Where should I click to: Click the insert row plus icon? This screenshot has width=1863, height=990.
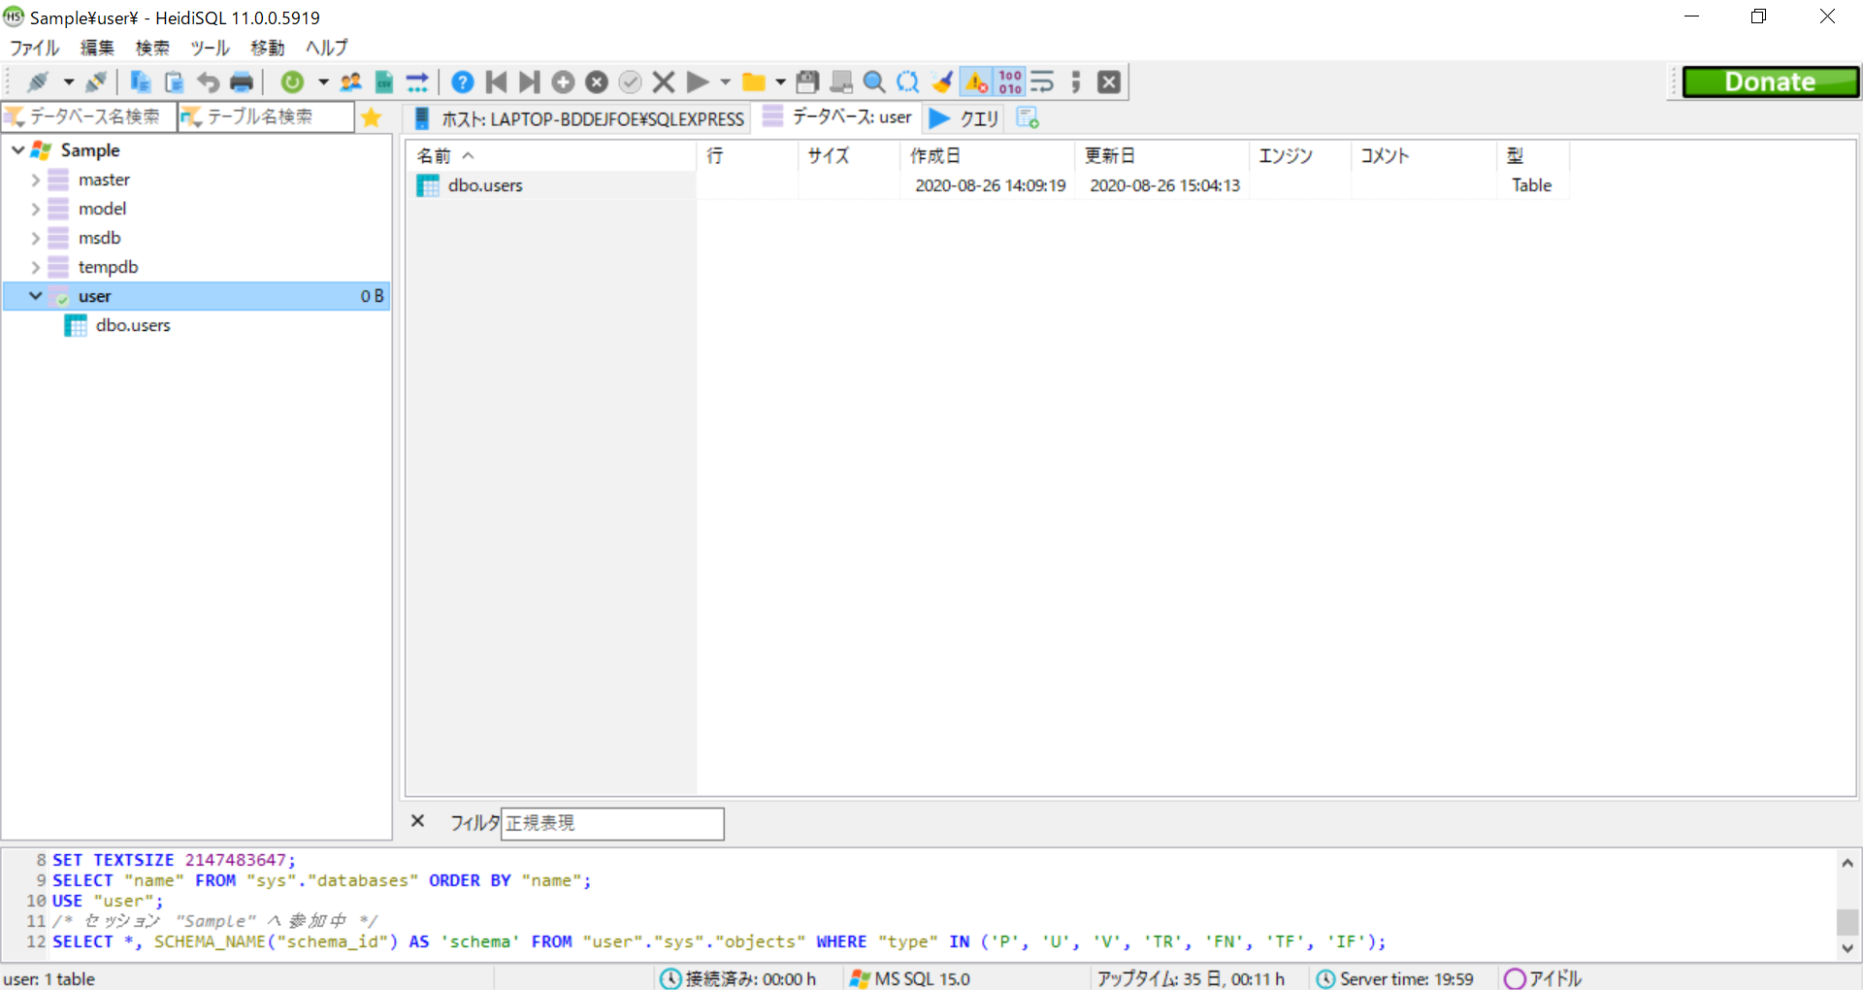point(563,82)
